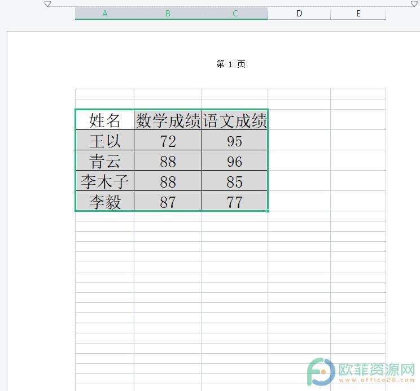Viewport: 420px width, 391px height.
Task: Click the page header text 第 1 页
Action: pos(231,64)
